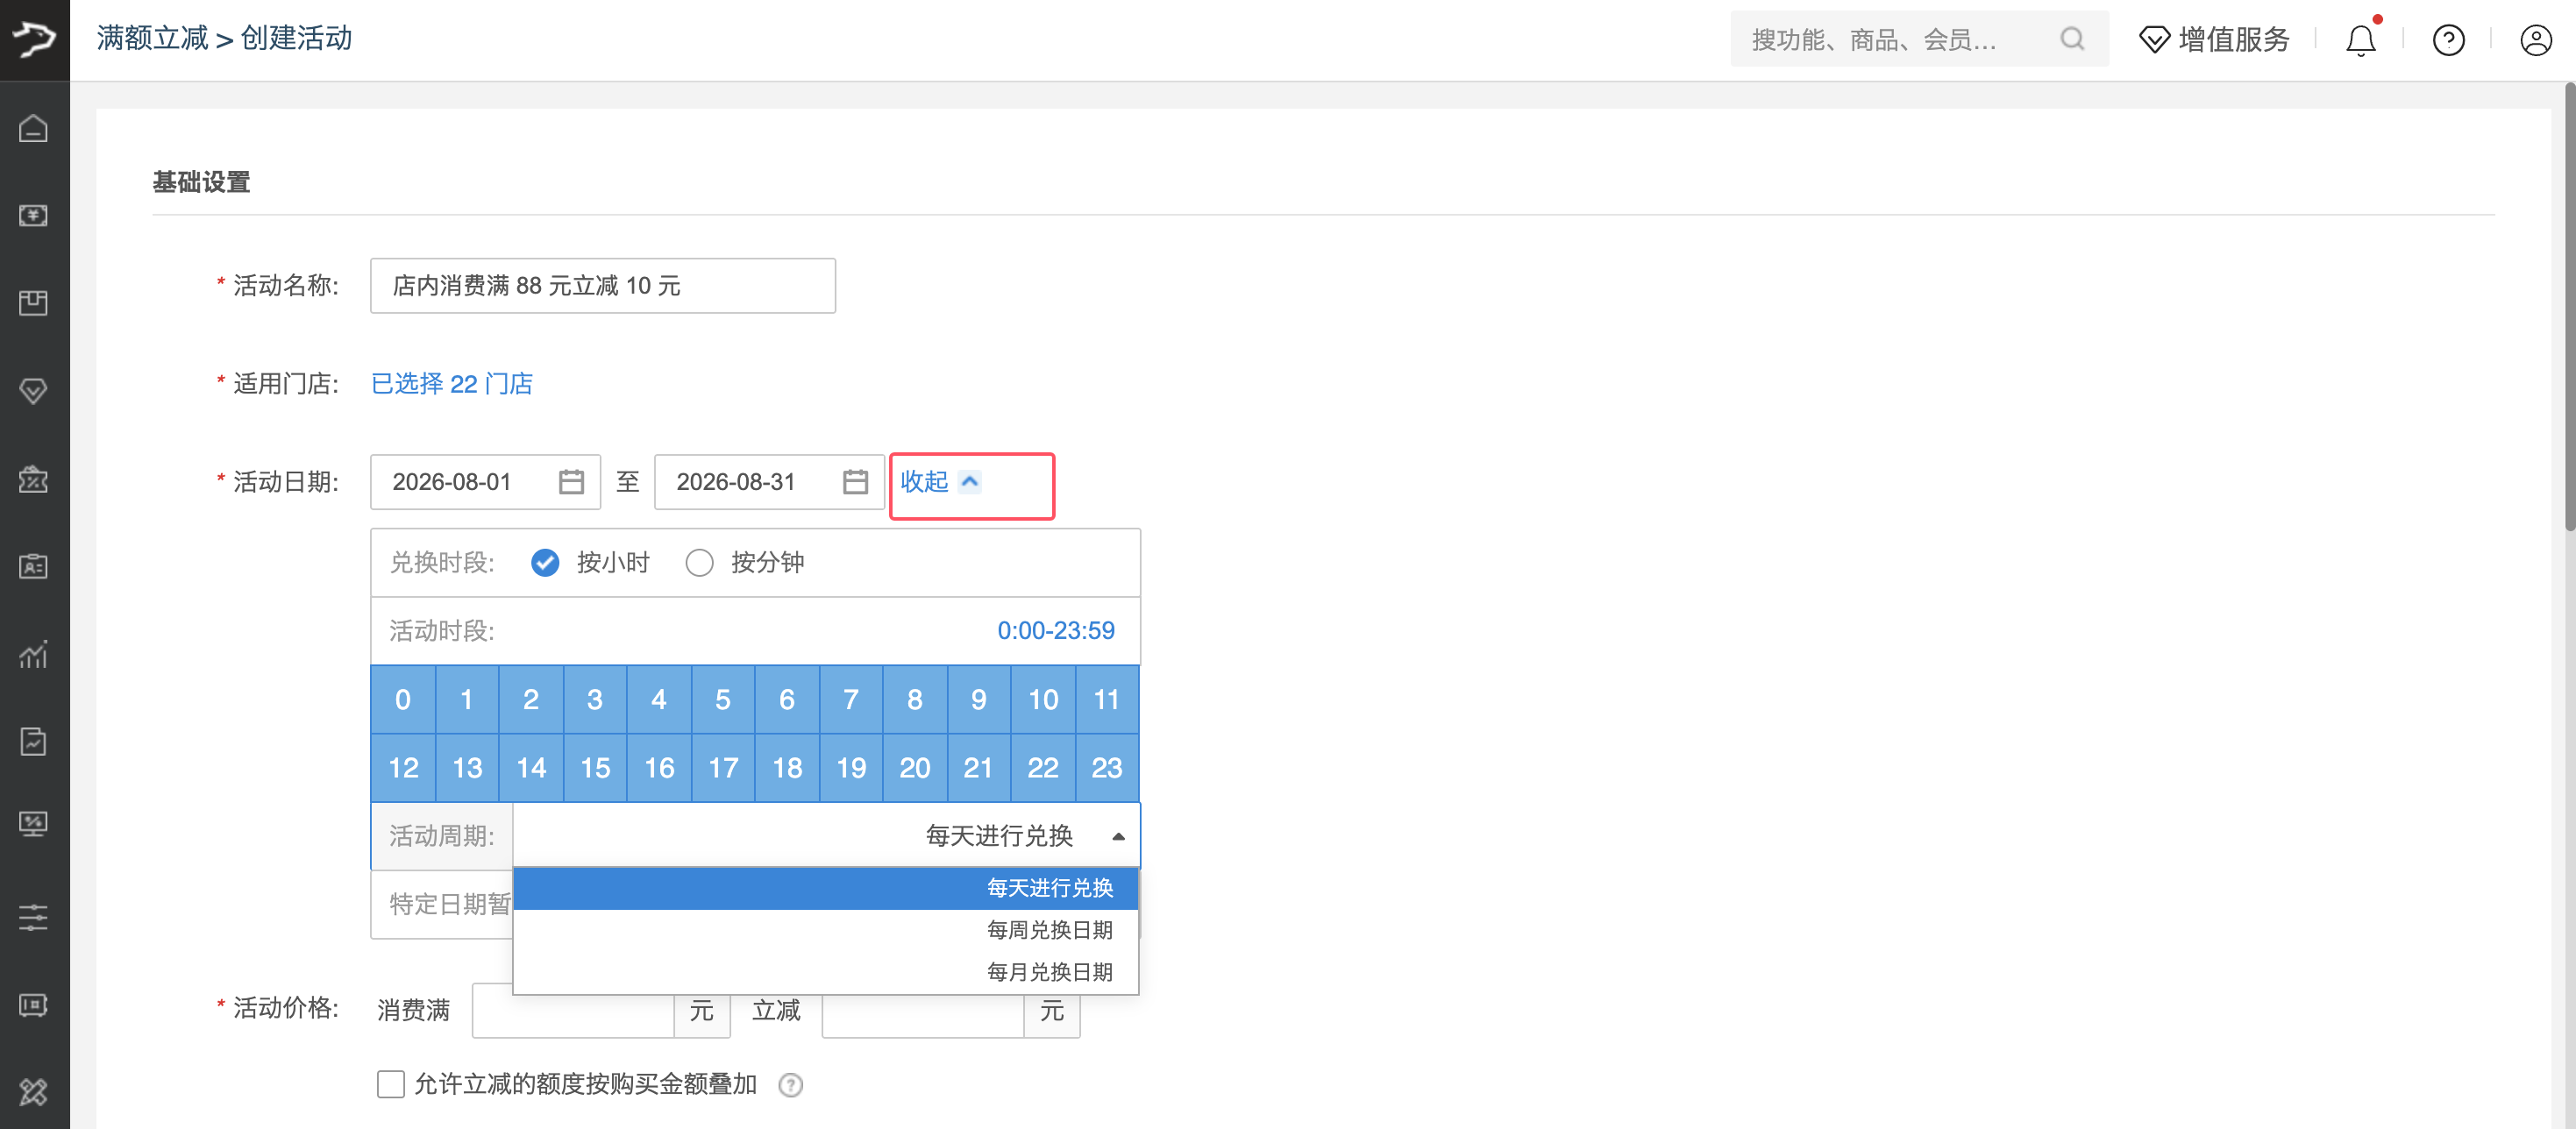Close the 活动周期 dropdown showing 每天进行兑换
Image resolution: width=2576 pixels, height=1129 pixels.
click(826, 836)
